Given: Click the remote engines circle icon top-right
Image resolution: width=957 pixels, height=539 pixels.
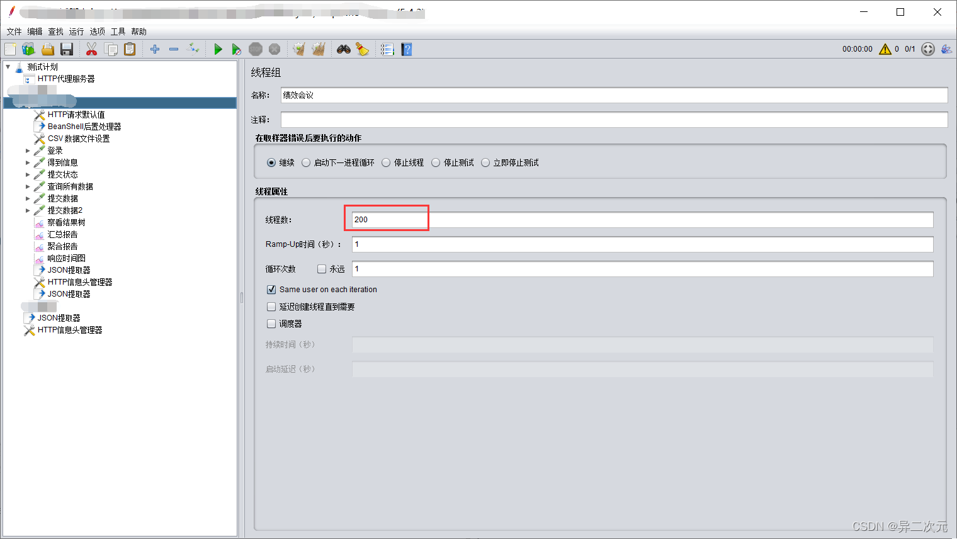Looking at the screenshot, I should (x=928, y=49).
